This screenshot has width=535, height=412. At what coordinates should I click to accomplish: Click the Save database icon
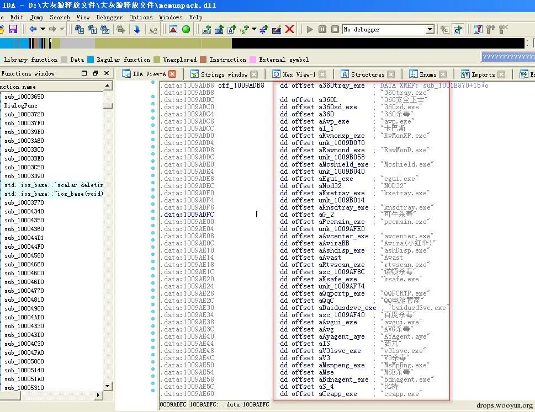13,29
